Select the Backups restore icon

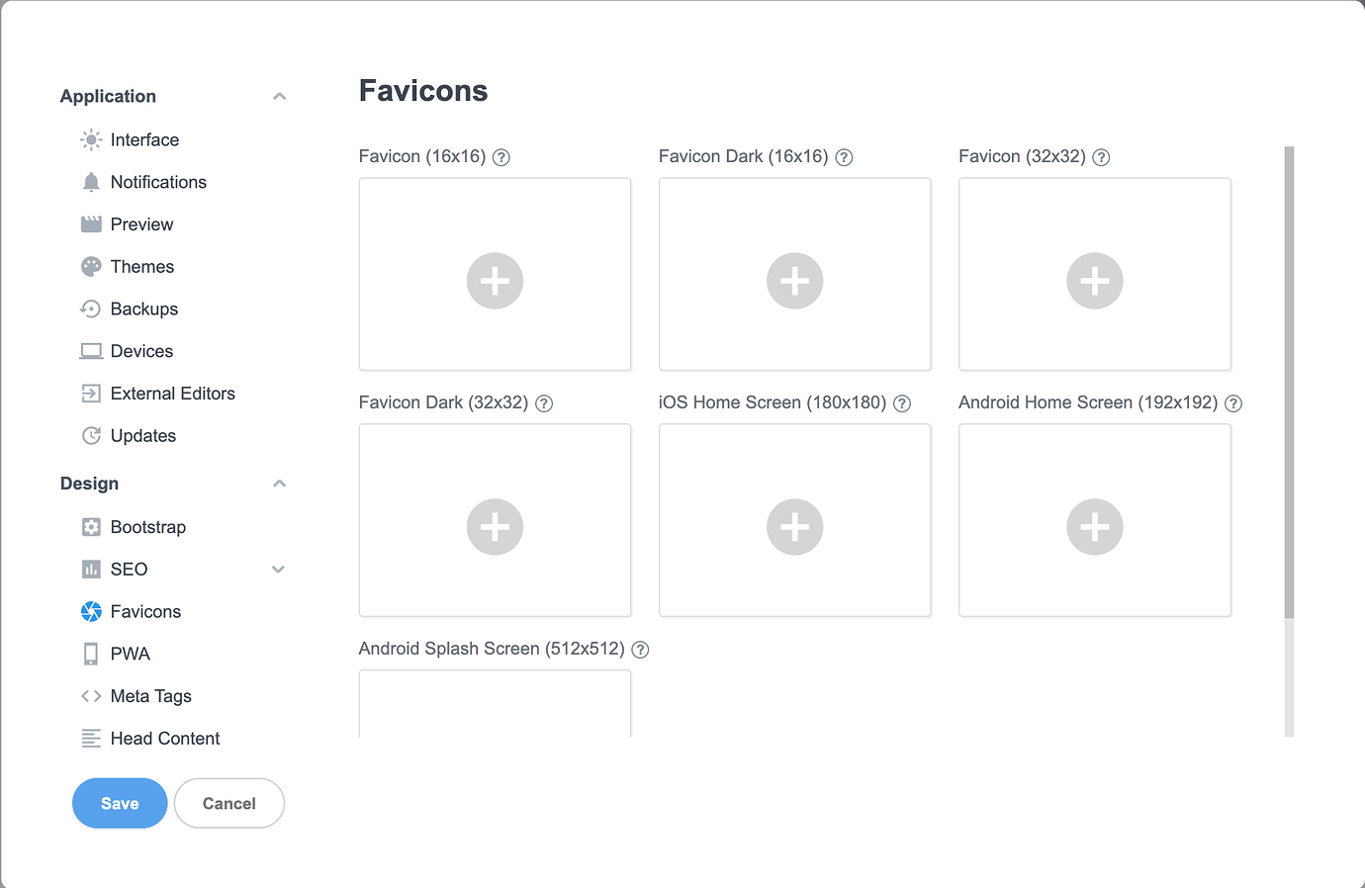pyautogui.click(x=90, y=309)
